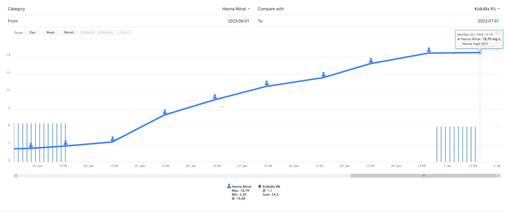
Task: Click the scrollbar track left of thumb
Action: click(184, 176)
